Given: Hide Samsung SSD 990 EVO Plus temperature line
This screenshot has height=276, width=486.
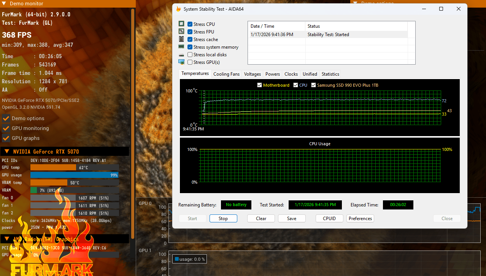Looking at the screenshot, I should click(314, 85).
